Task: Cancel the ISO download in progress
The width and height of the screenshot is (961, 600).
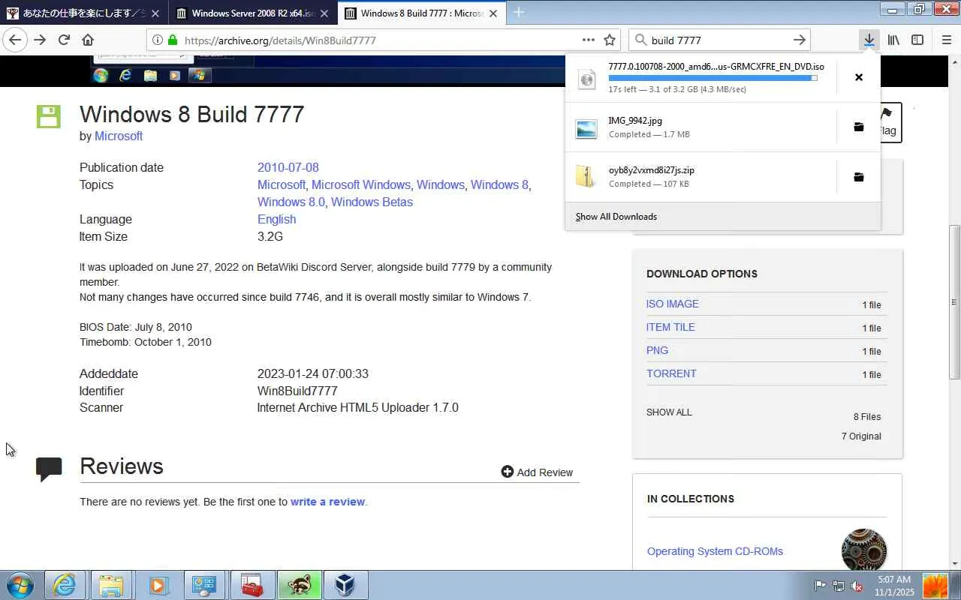Action: pyautogui.click(x=859, y=77)
